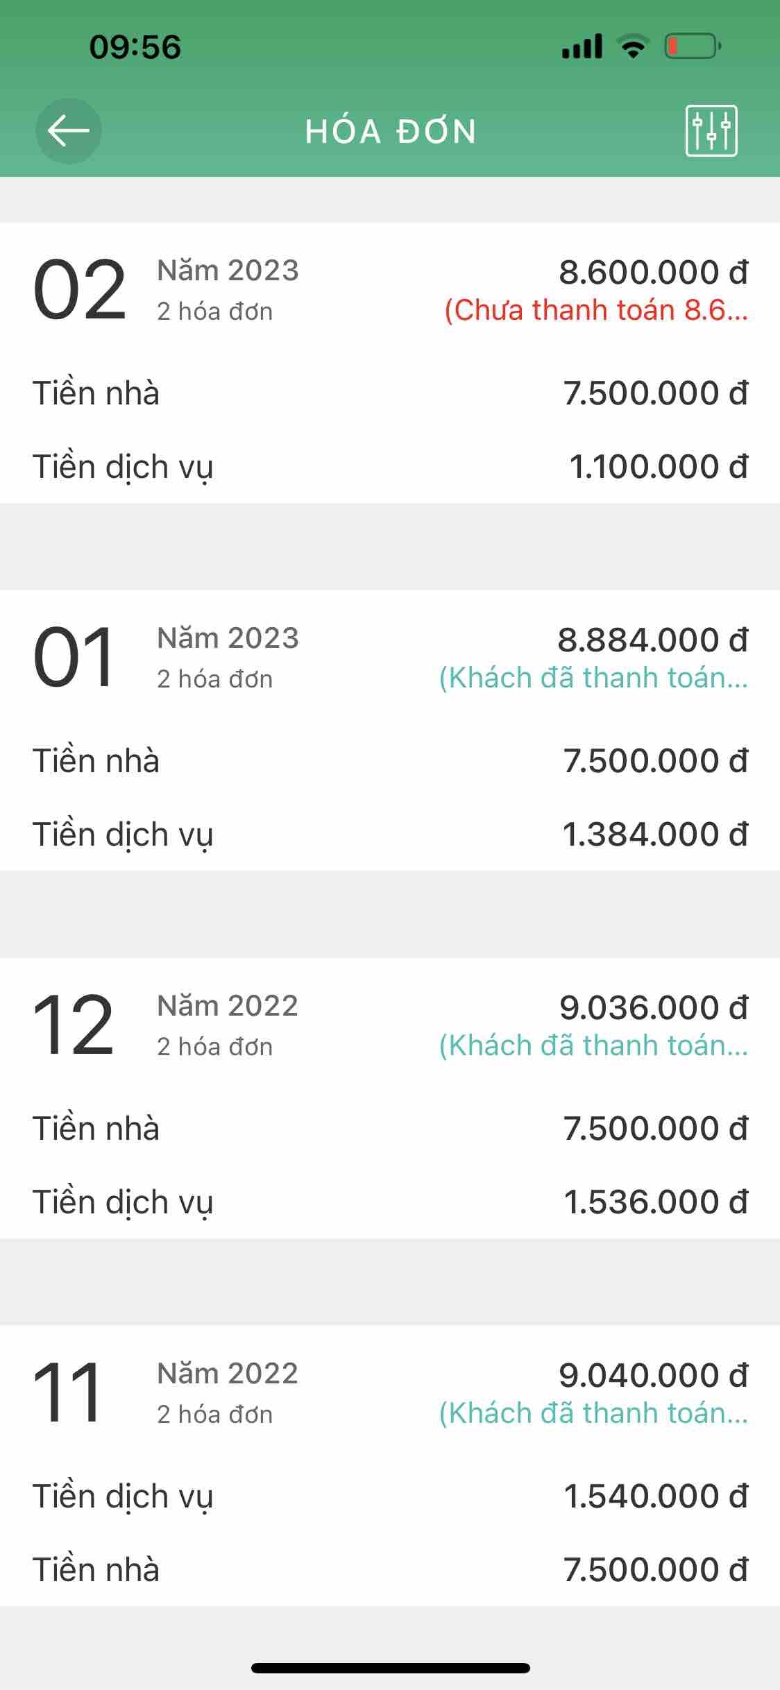Image resolution: width=780 pixels, height=1690 pixels.
Task: Tap the 8.600.000 đ total amount
Action: point(653,272)
